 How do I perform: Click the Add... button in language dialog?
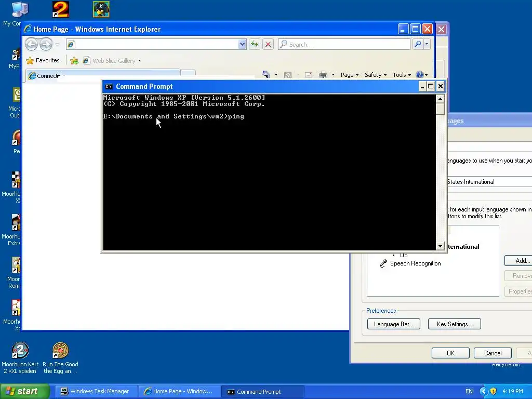tap(518, 261)
